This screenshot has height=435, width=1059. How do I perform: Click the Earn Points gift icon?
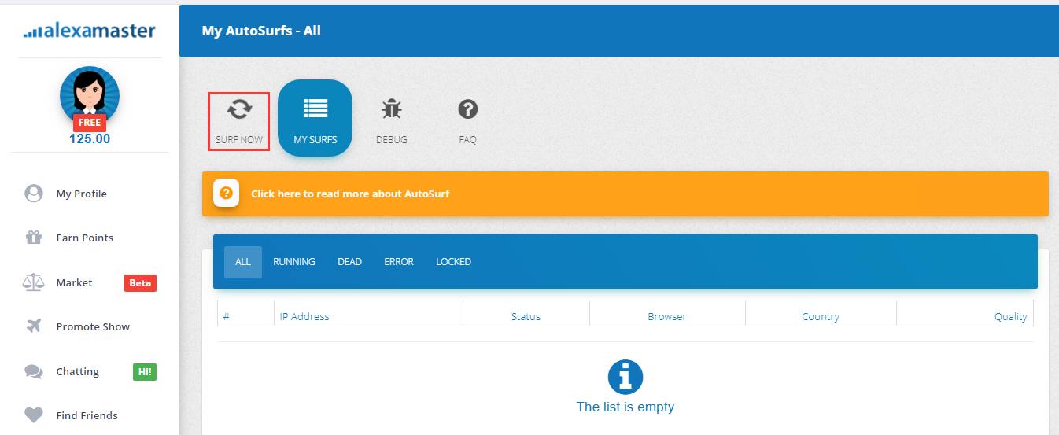click(33, 238)
